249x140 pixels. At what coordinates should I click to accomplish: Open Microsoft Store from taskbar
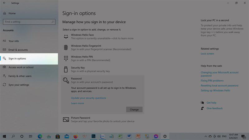(x=58, y=136)
